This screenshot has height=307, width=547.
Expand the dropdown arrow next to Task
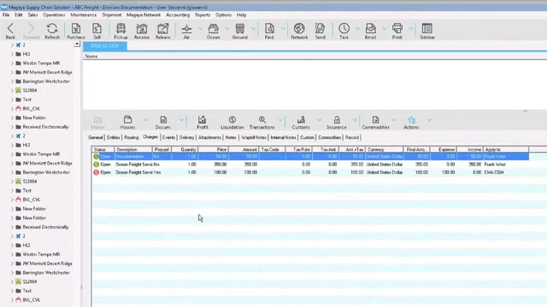pos(357,28)
